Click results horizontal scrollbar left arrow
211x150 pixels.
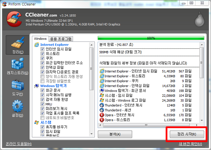(x=100, y=125)
